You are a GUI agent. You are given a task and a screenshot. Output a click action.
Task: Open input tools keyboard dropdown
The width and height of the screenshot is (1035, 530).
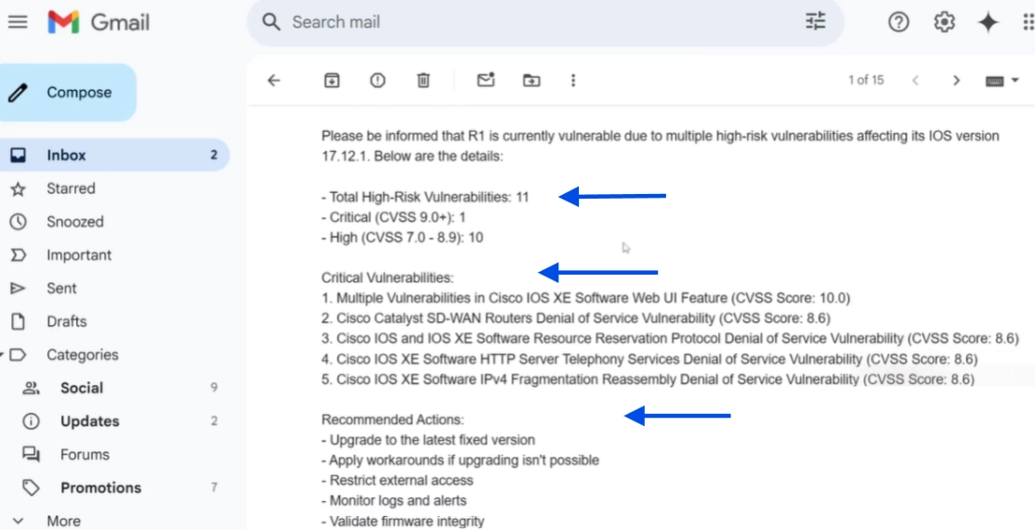click(x=1002, y=81)
